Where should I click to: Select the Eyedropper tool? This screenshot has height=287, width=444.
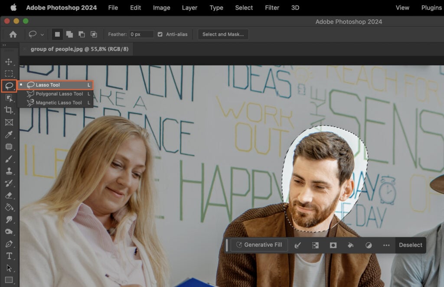click(x=10, y=134)
